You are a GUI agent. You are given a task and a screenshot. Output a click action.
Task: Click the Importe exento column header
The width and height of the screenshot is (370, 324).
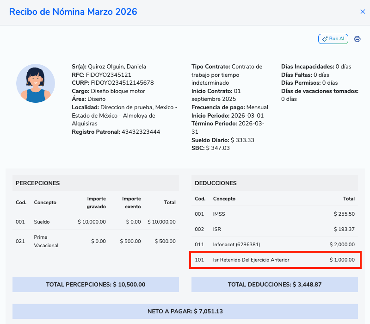point(131,202)
